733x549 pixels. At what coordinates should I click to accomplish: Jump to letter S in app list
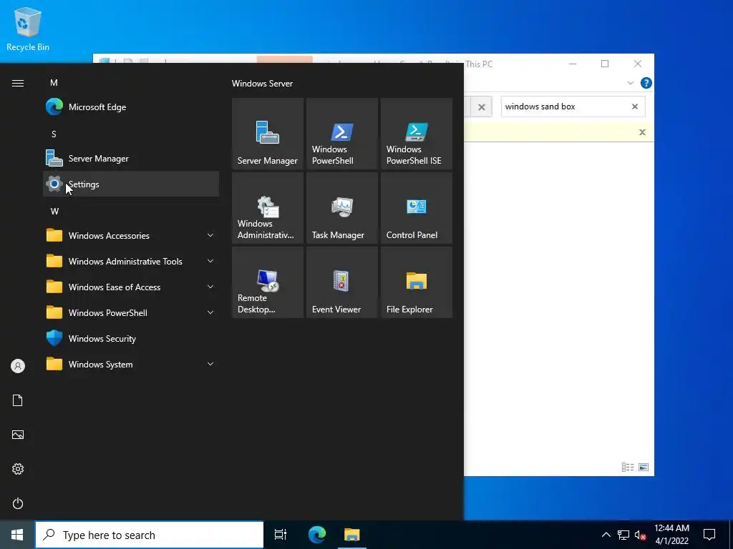(54, 134)
